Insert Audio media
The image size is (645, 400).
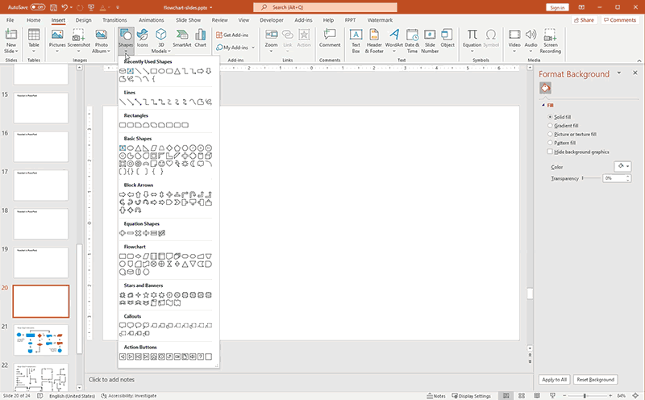coord(531,40)
